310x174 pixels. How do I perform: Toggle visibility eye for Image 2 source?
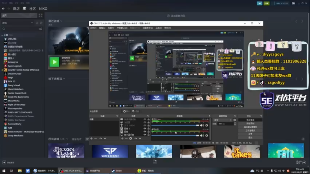[145, 128]
